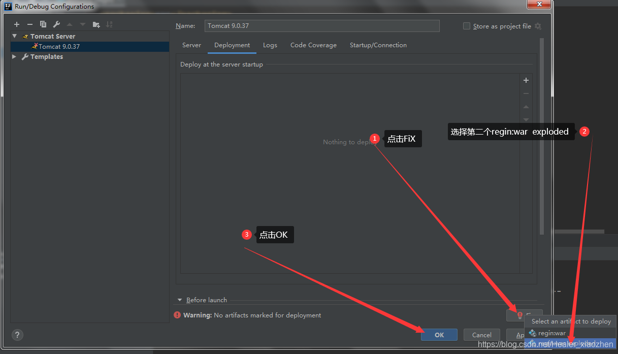Open Store as project file gear settings

(538, 26)
